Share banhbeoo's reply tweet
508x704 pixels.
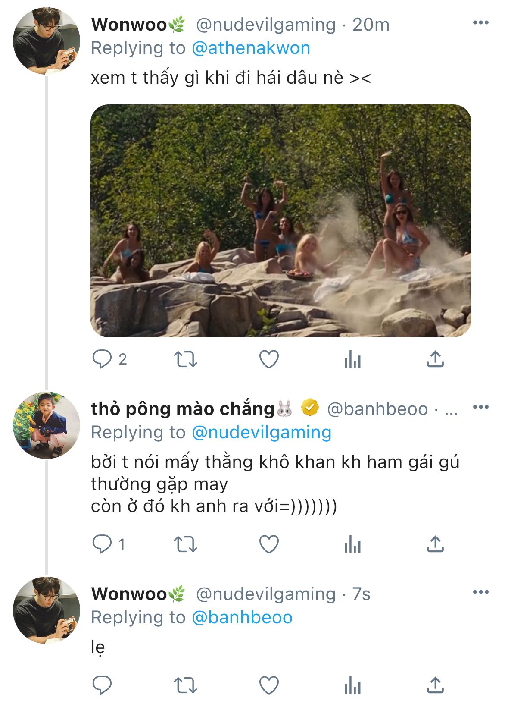pos(435,544)
